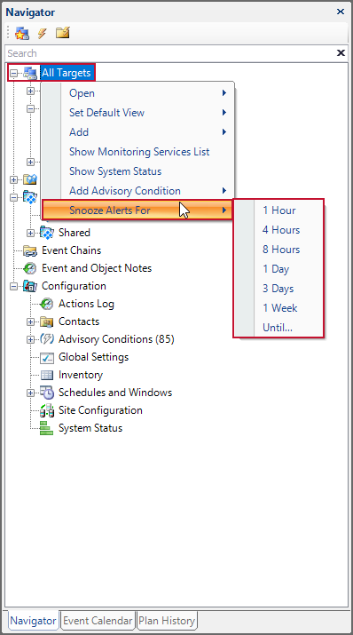Select the Shared tree label
This screenshot has height=635, width=353.
click(75, 233)
